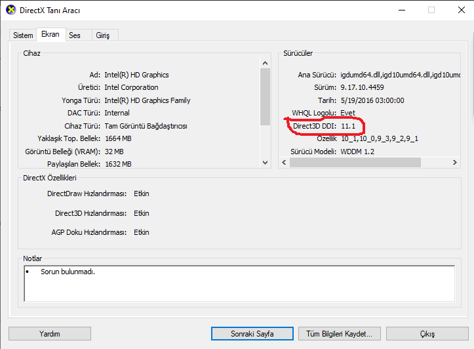Viewport: 474px width, 349px height.
Task: Click Direct3D Hızlandırması 'Etkin' value
Action: (142, 213)
